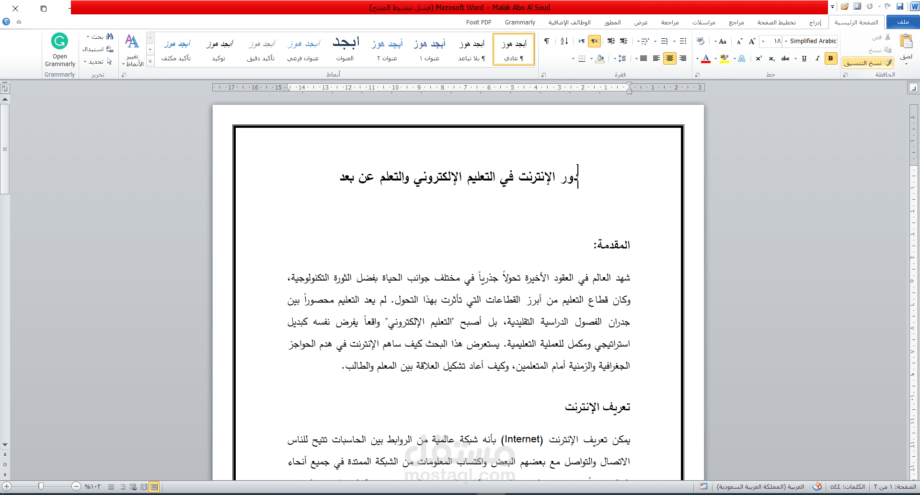920x495 pixels.
Task: Toggle Underline (U) formatting
Action: pos(804,58)
